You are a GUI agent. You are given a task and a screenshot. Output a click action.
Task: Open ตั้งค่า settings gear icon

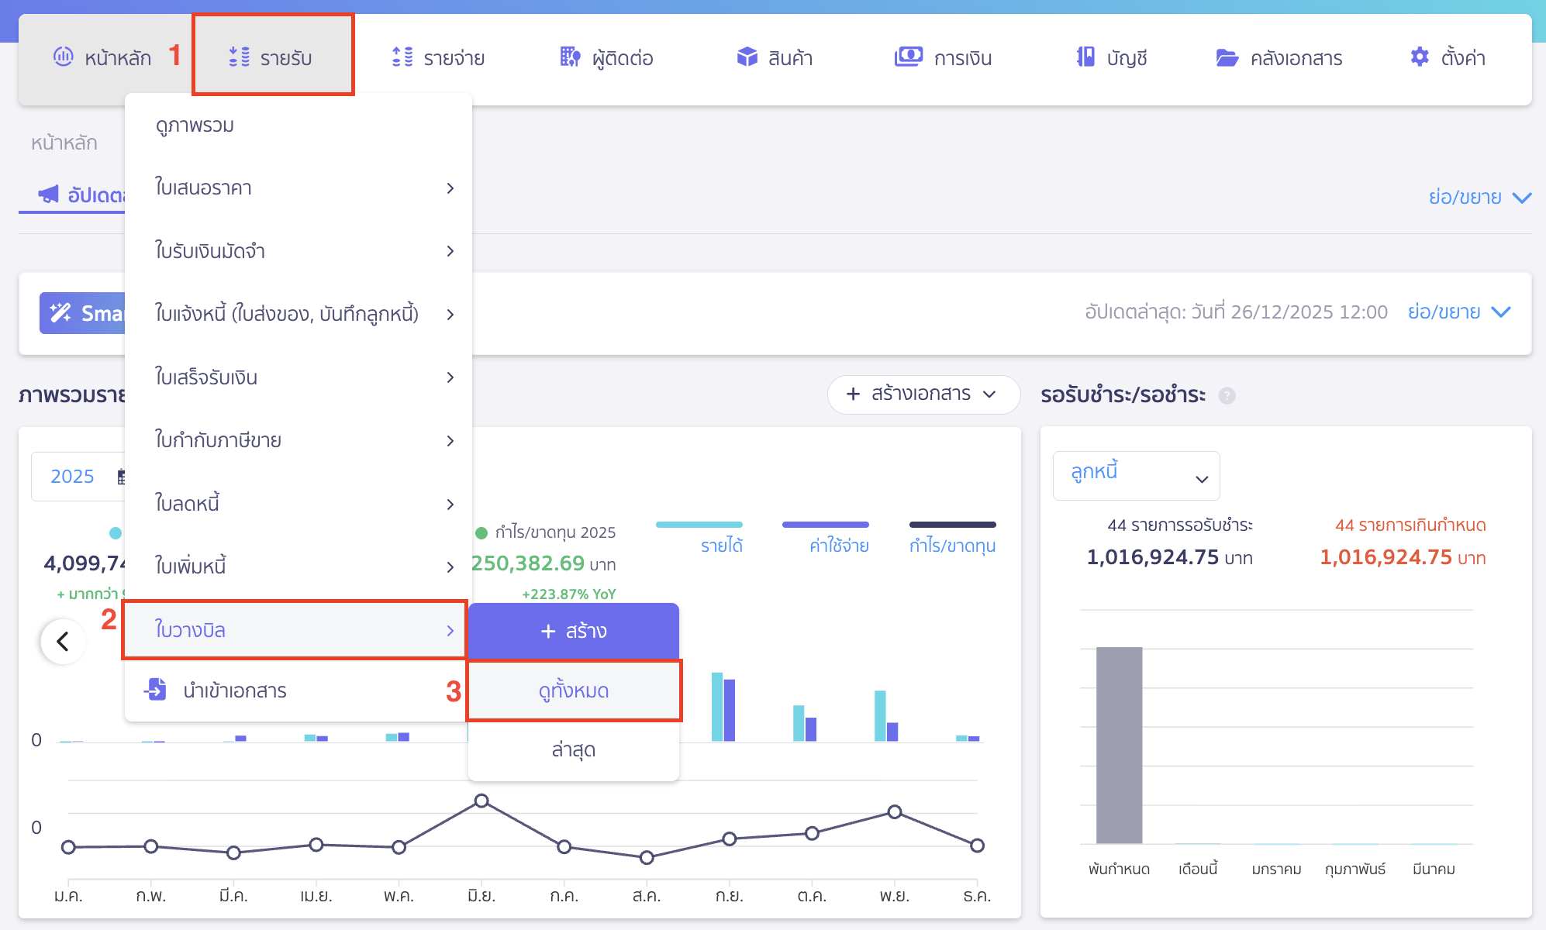pyautogui.click(x=1419, y=57)
